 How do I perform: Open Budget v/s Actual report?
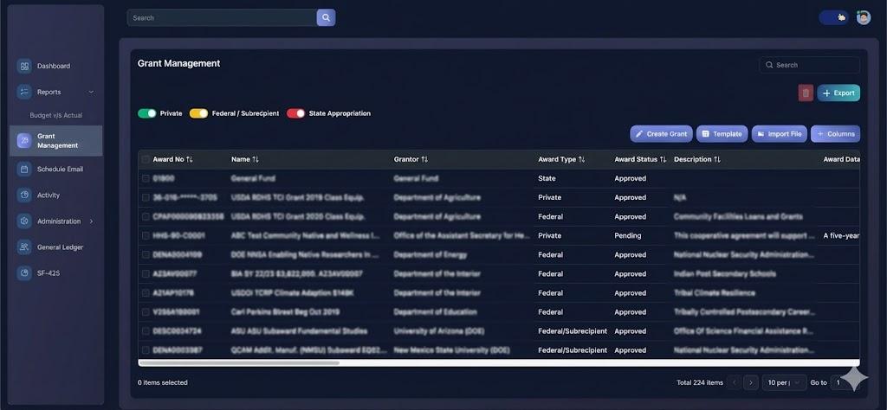point(56,115)
